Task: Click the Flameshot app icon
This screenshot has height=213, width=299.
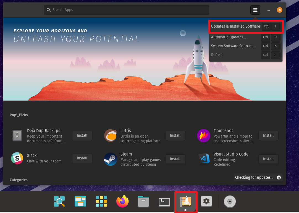Action: coord(203,136)
